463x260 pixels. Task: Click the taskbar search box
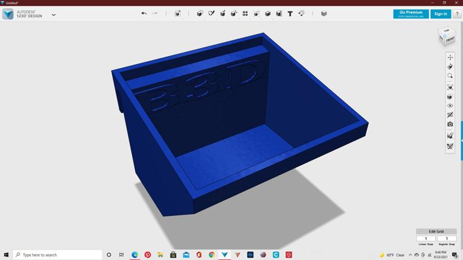[x=57, y=255]
